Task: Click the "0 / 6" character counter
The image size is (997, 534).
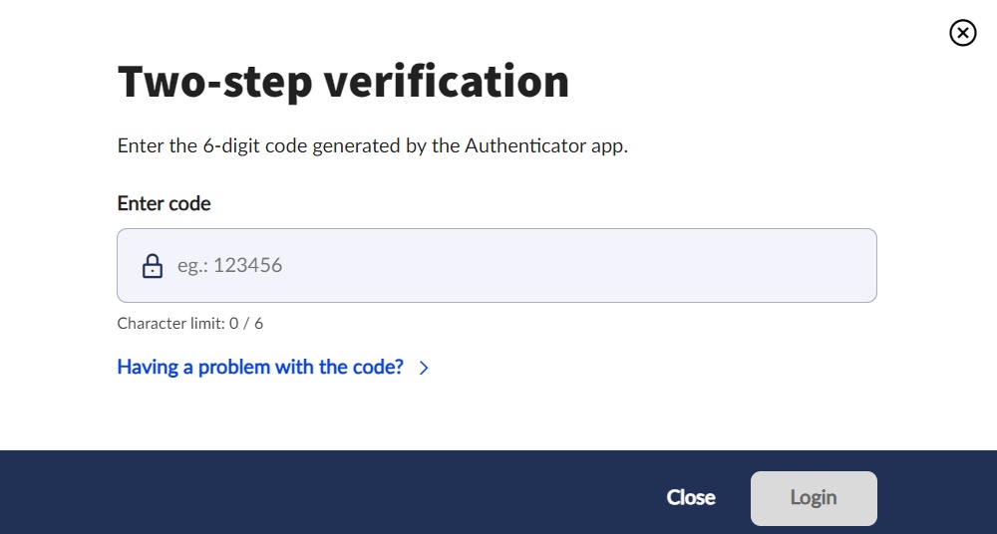Action: coord(244,323)
